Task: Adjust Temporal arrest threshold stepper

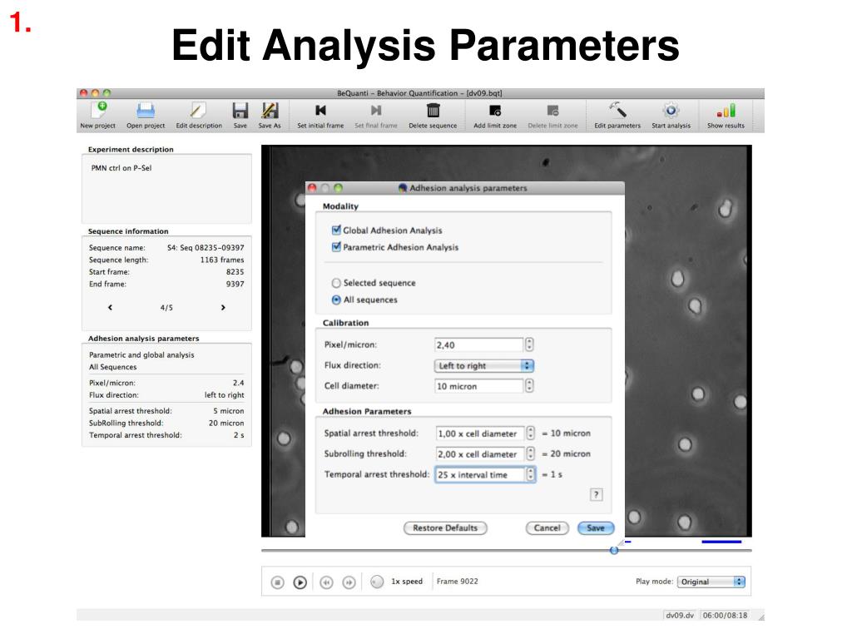Action: [531, 474]
